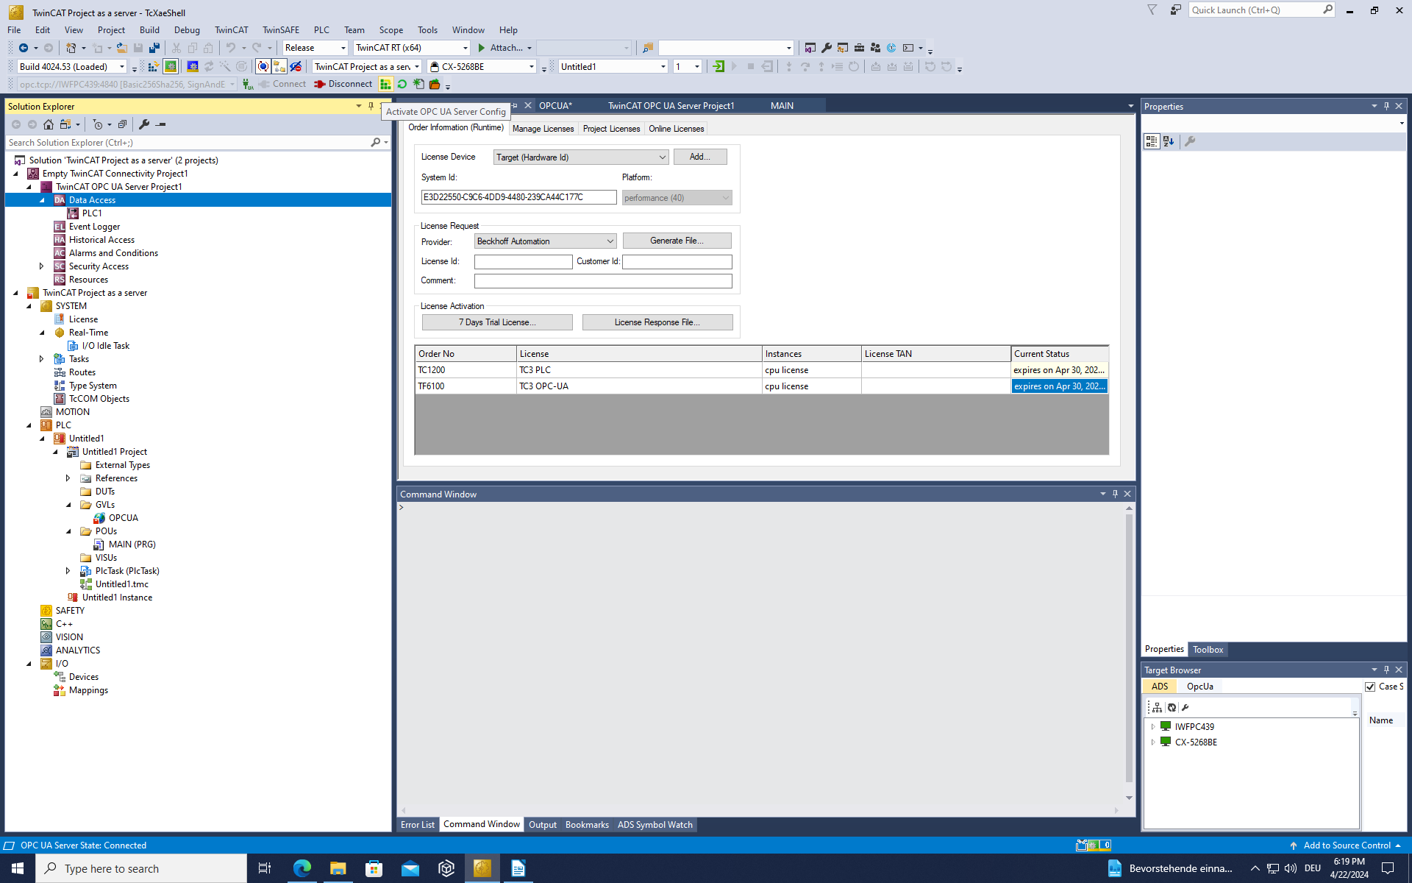This screenshot has height=883, width=1412.
Task: Open the License Device dropdown
Action: (580, 157)
